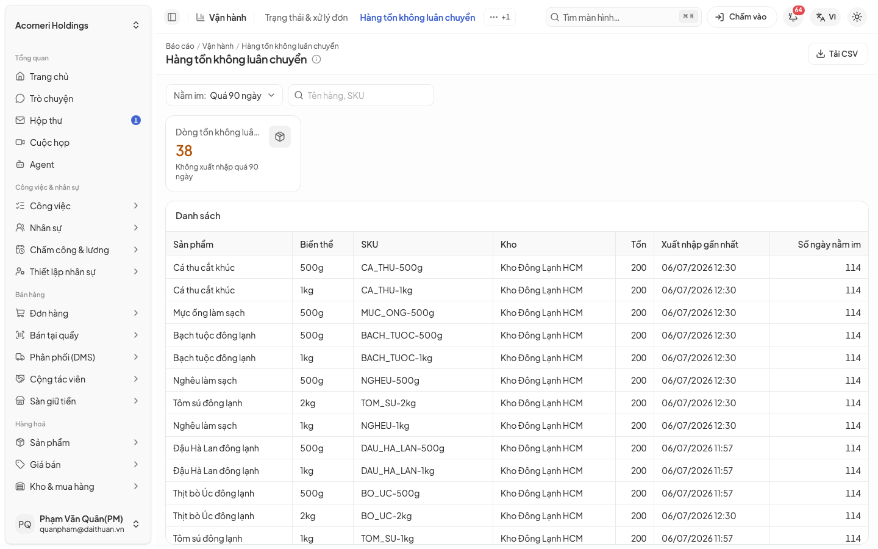This screenshot has height=549, width=878.
Task: Open the Agent page
Action: pos(78,165)
